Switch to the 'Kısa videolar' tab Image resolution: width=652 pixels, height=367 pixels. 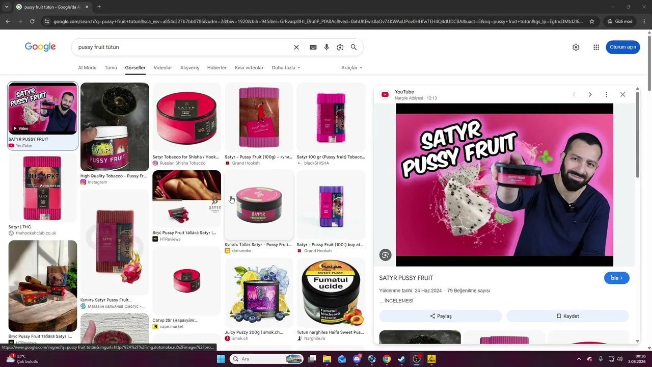249,68
